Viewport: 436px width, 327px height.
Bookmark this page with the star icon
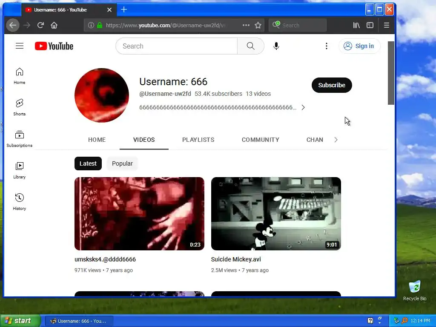(x=258, y=25)
